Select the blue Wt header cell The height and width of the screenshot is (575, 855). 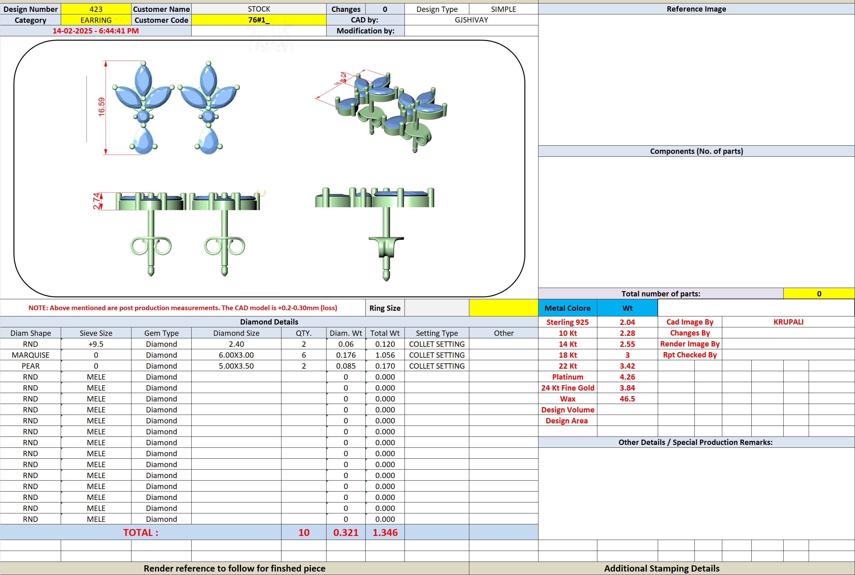click(x=627, y=308)
